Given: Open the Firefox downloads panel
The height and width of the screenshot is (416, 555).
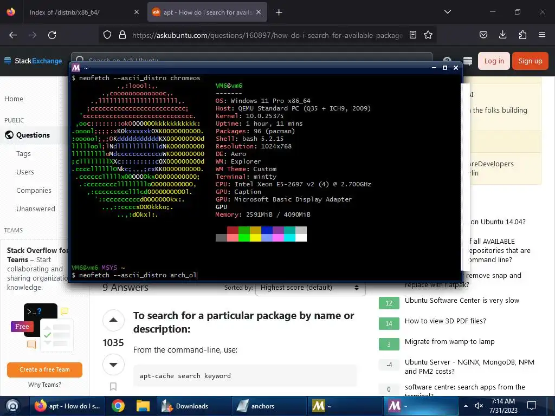Looking at the screenshot, I should tap(502, 35).
